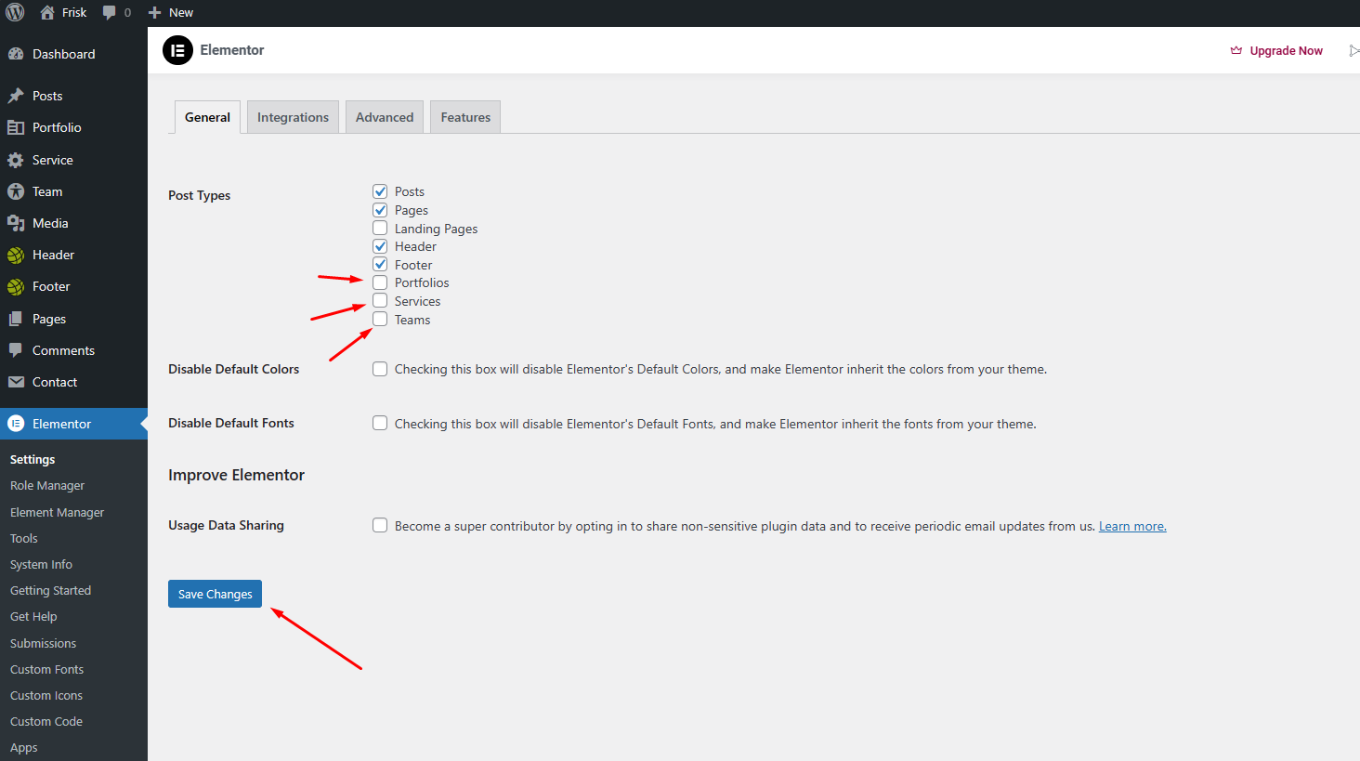The height and width of the screenshot is (761, 1360).
Task: Tick the Teams post type checkbox
Action: 380,320
